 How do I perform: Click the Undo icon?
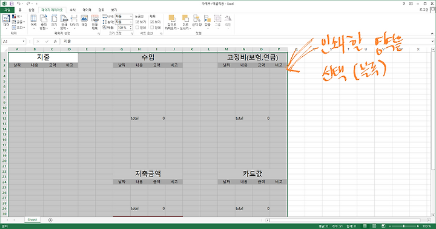click(18, 4)
